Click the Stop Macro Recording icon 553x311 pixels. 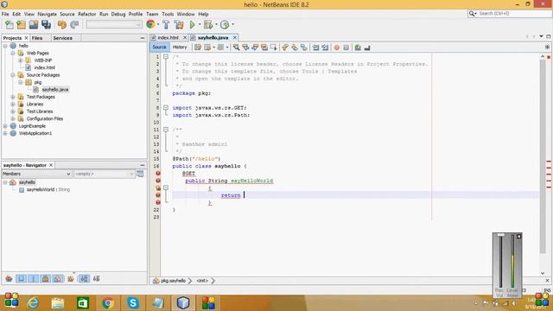click(346, 48)
